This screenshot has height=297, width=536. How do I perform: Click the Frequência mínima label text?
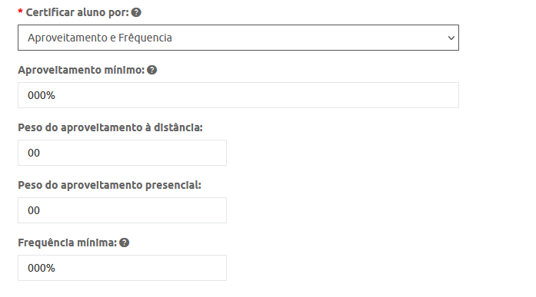[68, 243]
